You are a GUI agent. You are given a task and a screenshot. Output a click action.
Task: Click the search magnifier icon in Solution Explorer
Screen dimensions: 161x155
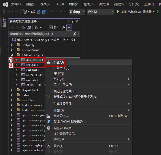click(75, 34)
